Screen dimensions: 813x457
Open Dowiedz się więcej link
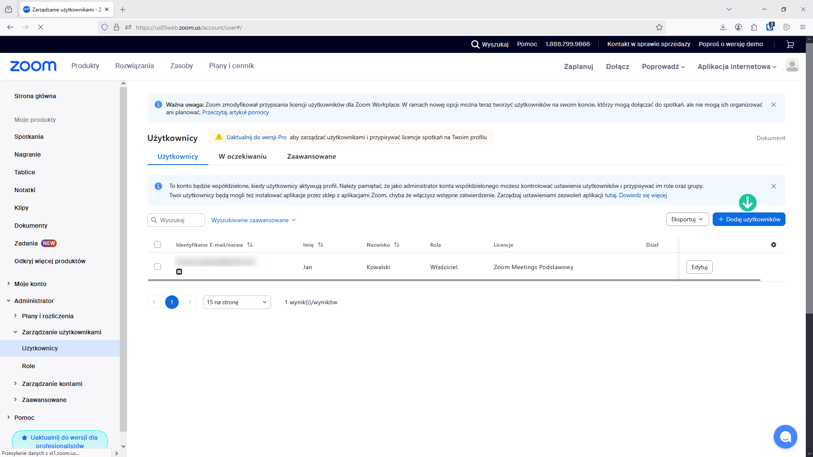coord(643,195)
